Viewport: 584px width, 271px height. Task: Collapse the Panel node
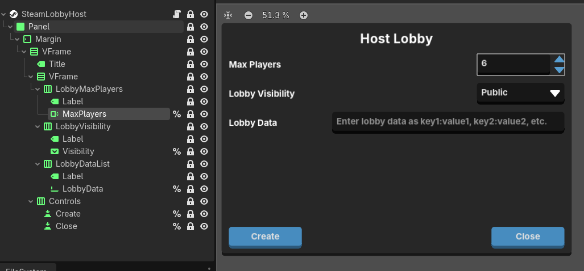[10, 27]
